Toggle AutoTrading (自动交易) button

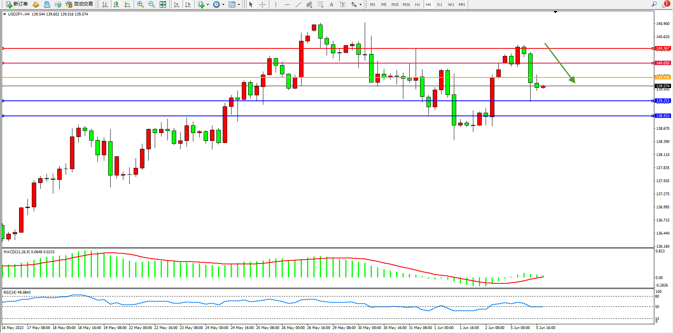(x=79, y=4)
